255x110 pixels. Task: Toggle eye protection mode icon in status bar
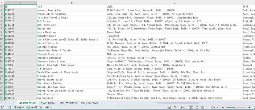175,107
